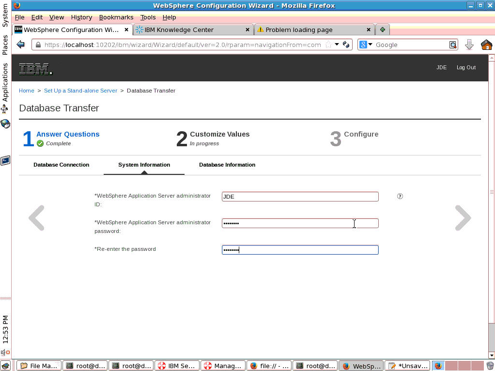
Task: Click the Configure step heading
Action: (x=361, y=134)
